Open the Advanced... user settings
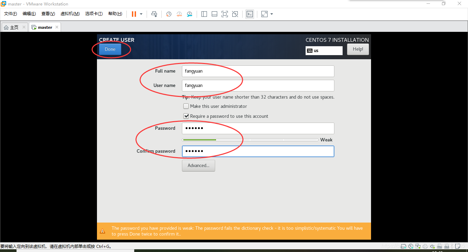 198,166
